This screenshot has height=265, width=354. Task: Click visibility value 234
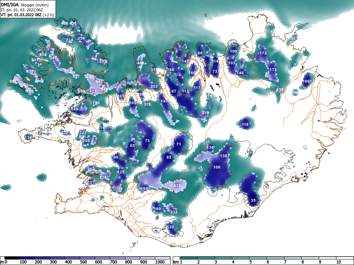pyautogui.click(x=69, y=40)
